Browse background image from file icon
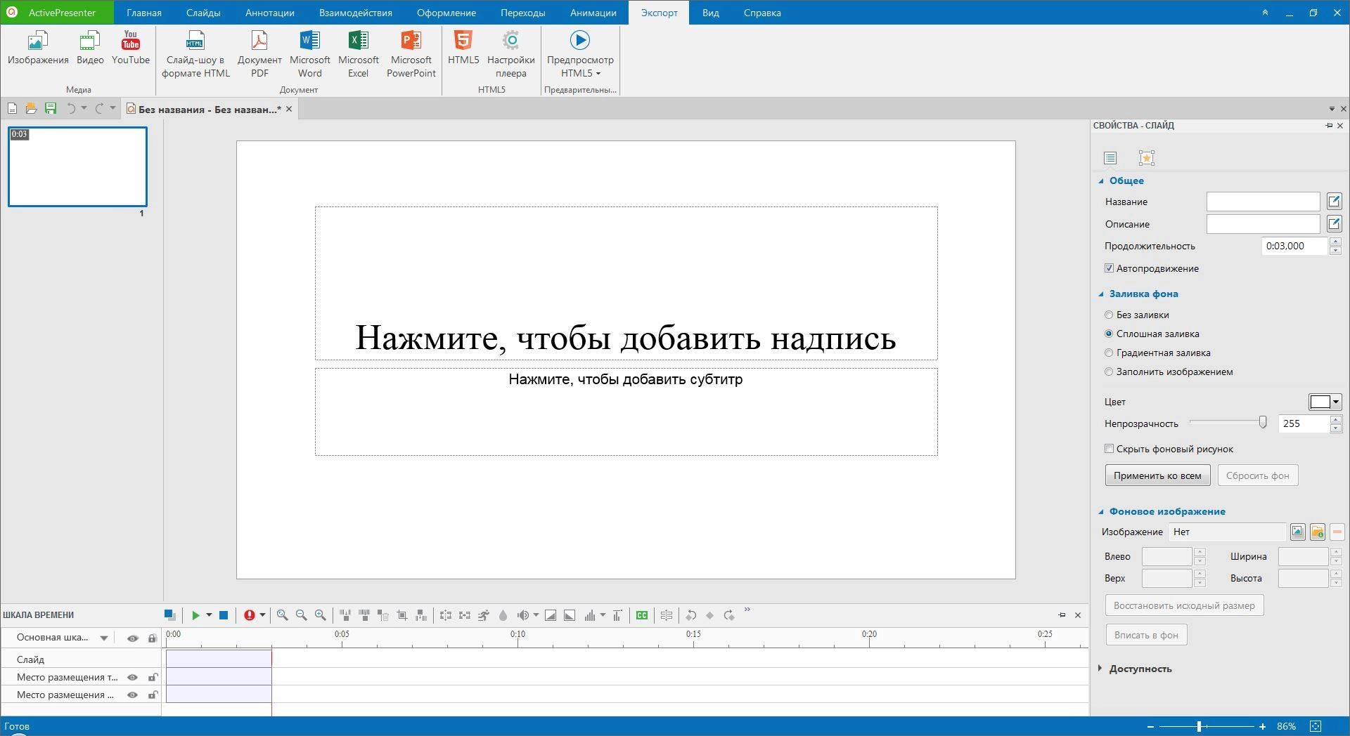The width and height of the screenshot is (1350, 736). pyautogui.click(x=1317, y=532)
